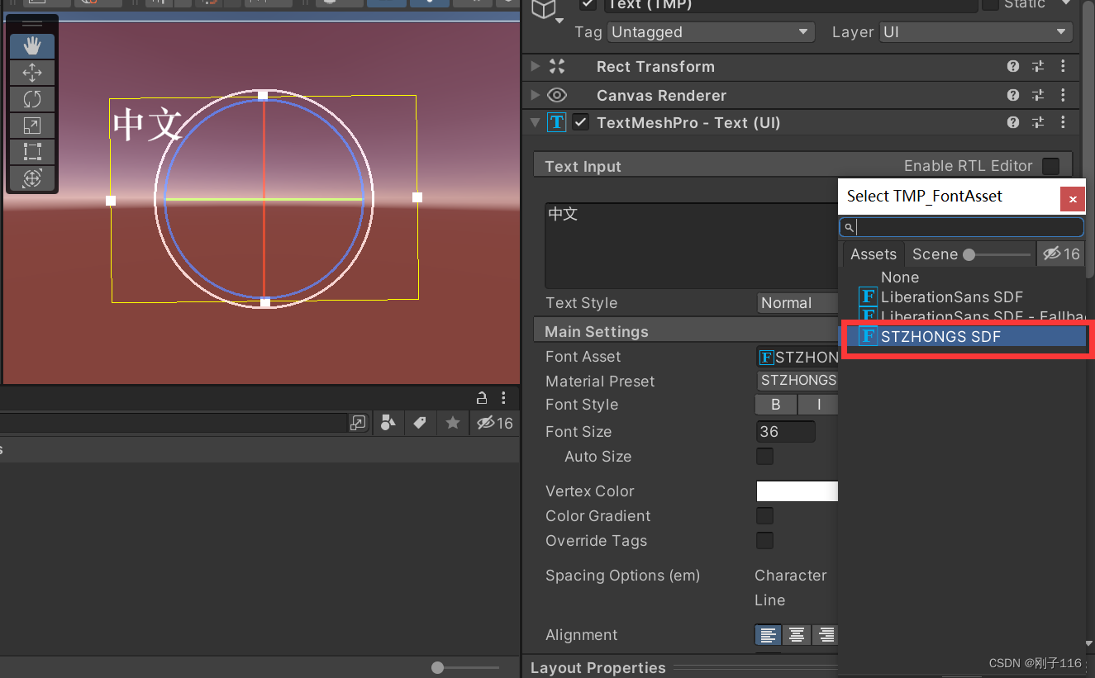The image size is (1095, 678).
Task: Select the Rect tool in scene toolbar
Action: pyautogui.click(x=32, y=152)
